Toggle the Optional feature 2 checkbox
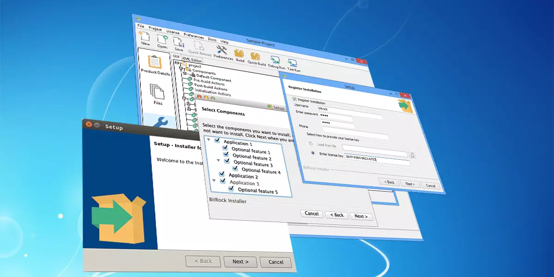 tap(226, 155)
